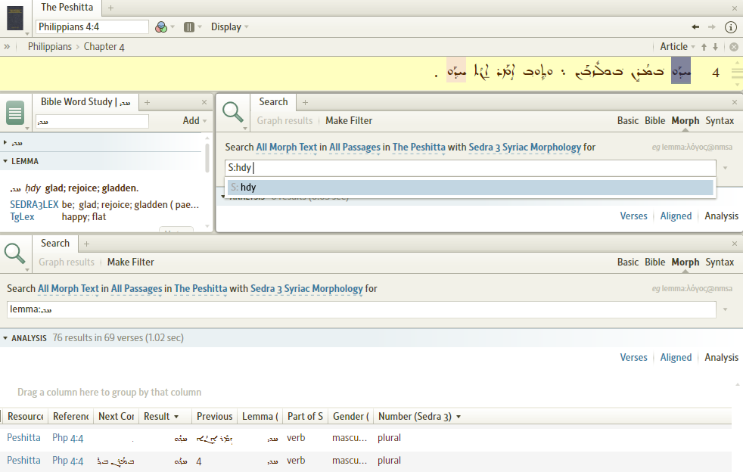
Task: Open upper search query history dropdown arrow
Action: [725, 168]
